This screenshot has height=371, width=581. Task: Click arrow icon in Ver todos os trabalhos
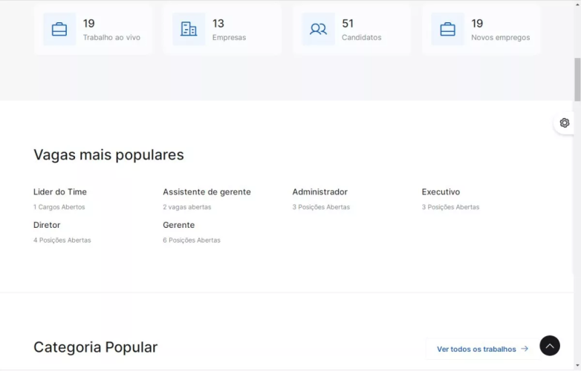(525, 349)
